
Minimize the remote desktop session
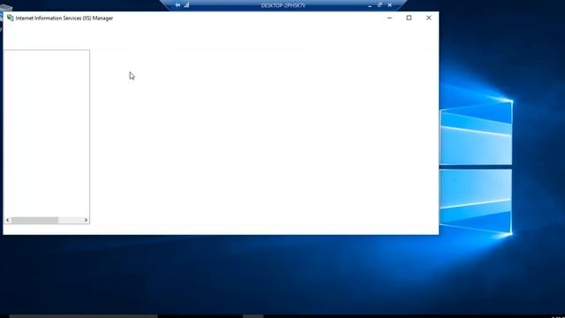(x=370, y=5)
